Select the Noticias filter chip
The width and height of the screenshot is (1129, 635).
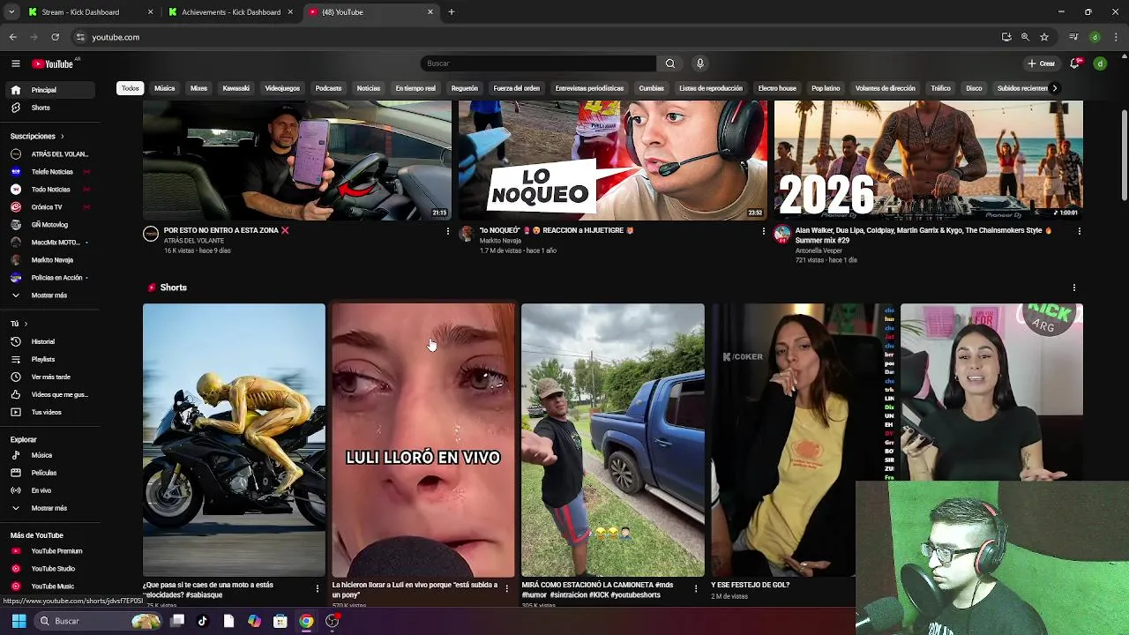[x=369, y=88]
